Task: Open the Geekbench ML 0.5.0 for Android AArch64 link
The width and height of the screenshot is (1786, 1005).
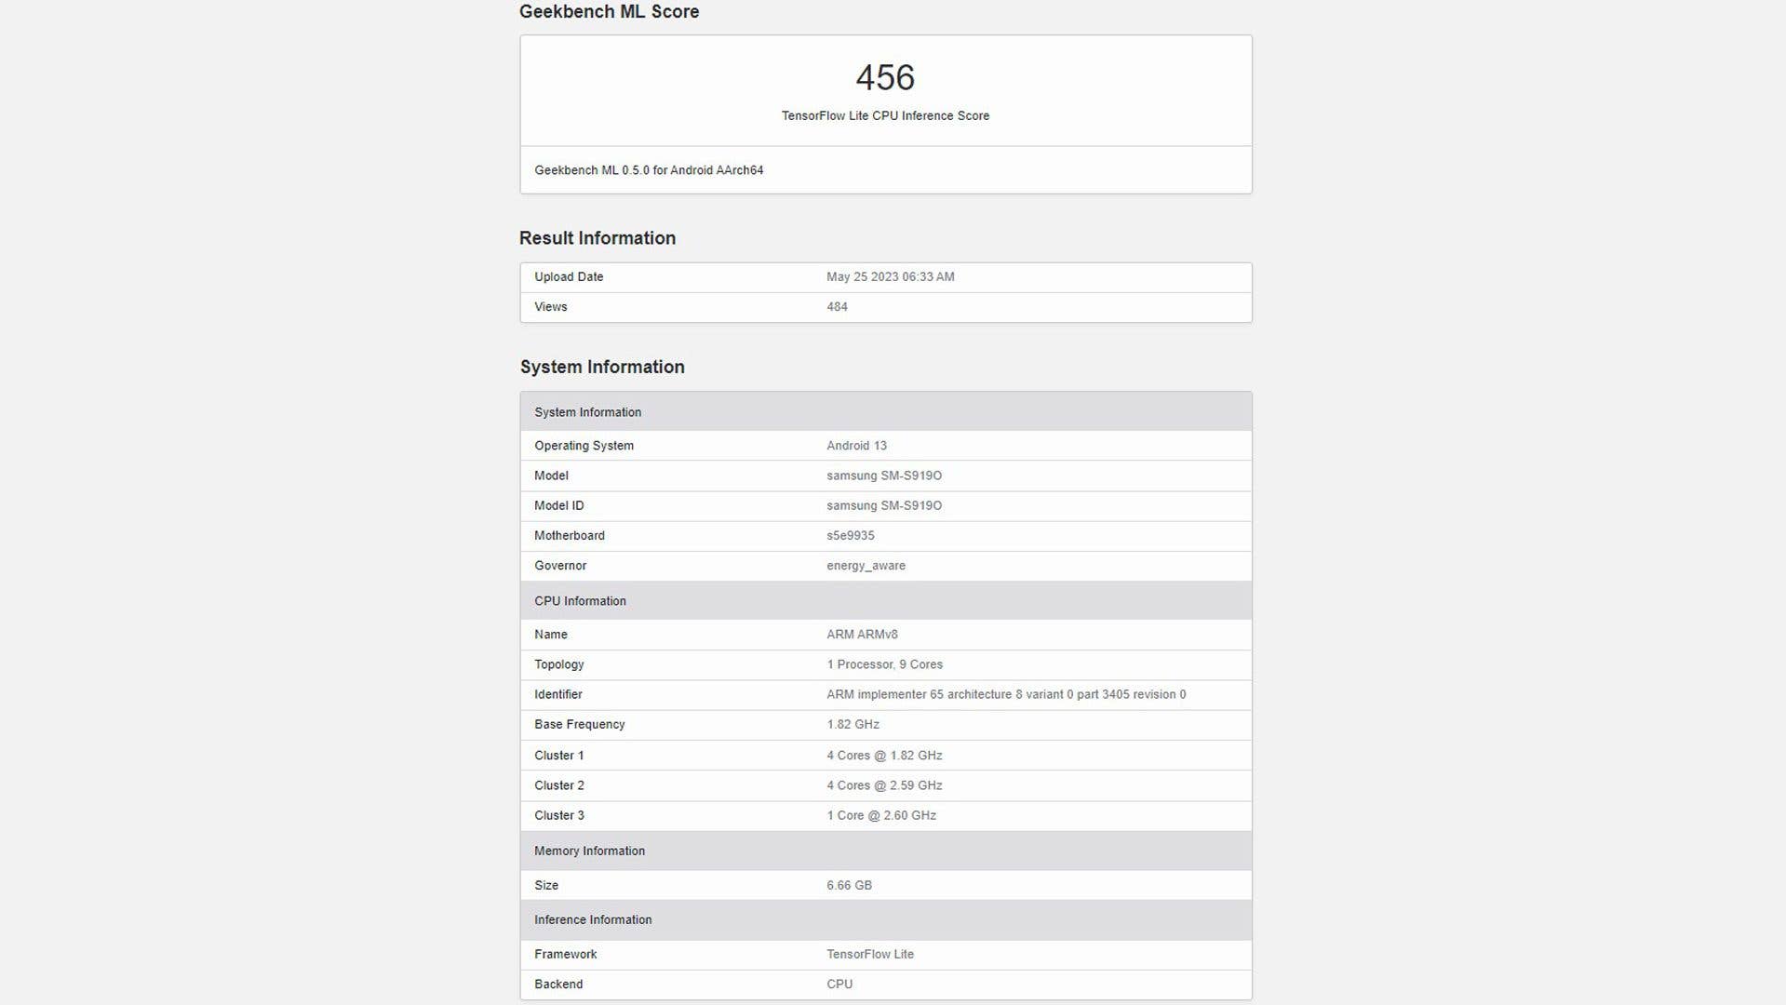Action: click(649, 170)
